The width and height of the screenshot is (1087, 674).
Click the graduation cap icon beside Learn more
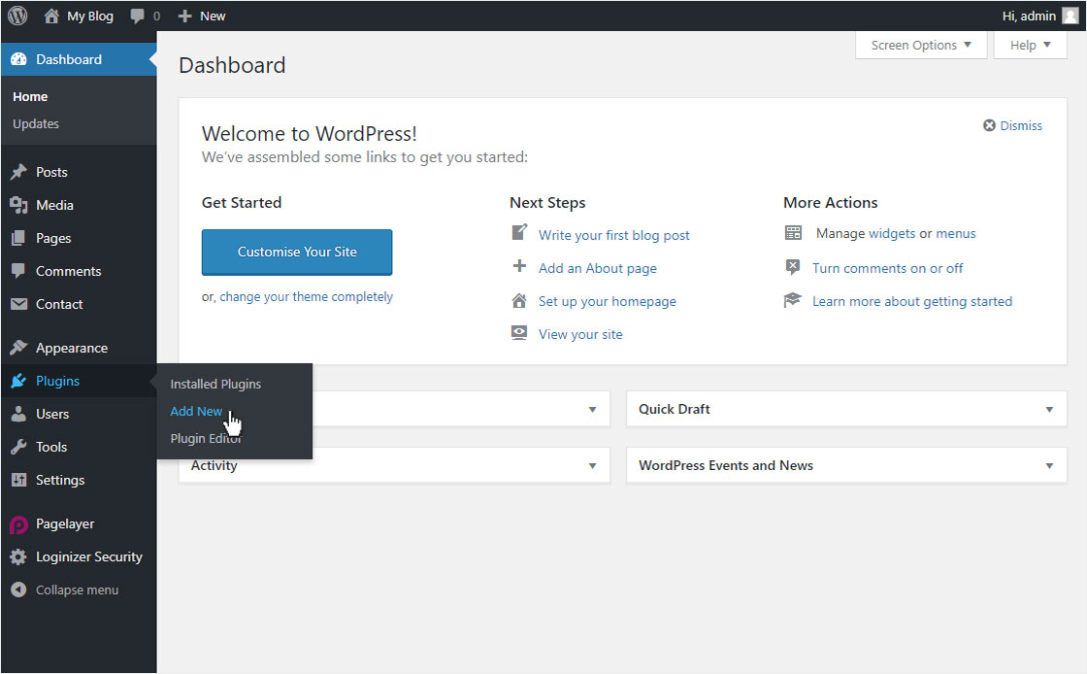[792, 300]
